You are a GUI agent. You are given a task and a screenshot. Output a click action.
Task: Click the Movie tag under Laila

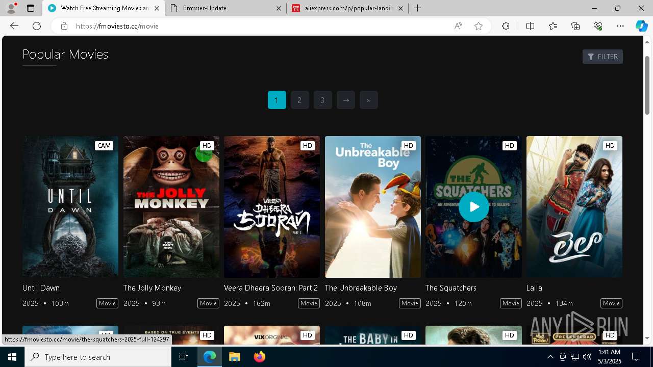pyautogui.click(x=611, y=303)
